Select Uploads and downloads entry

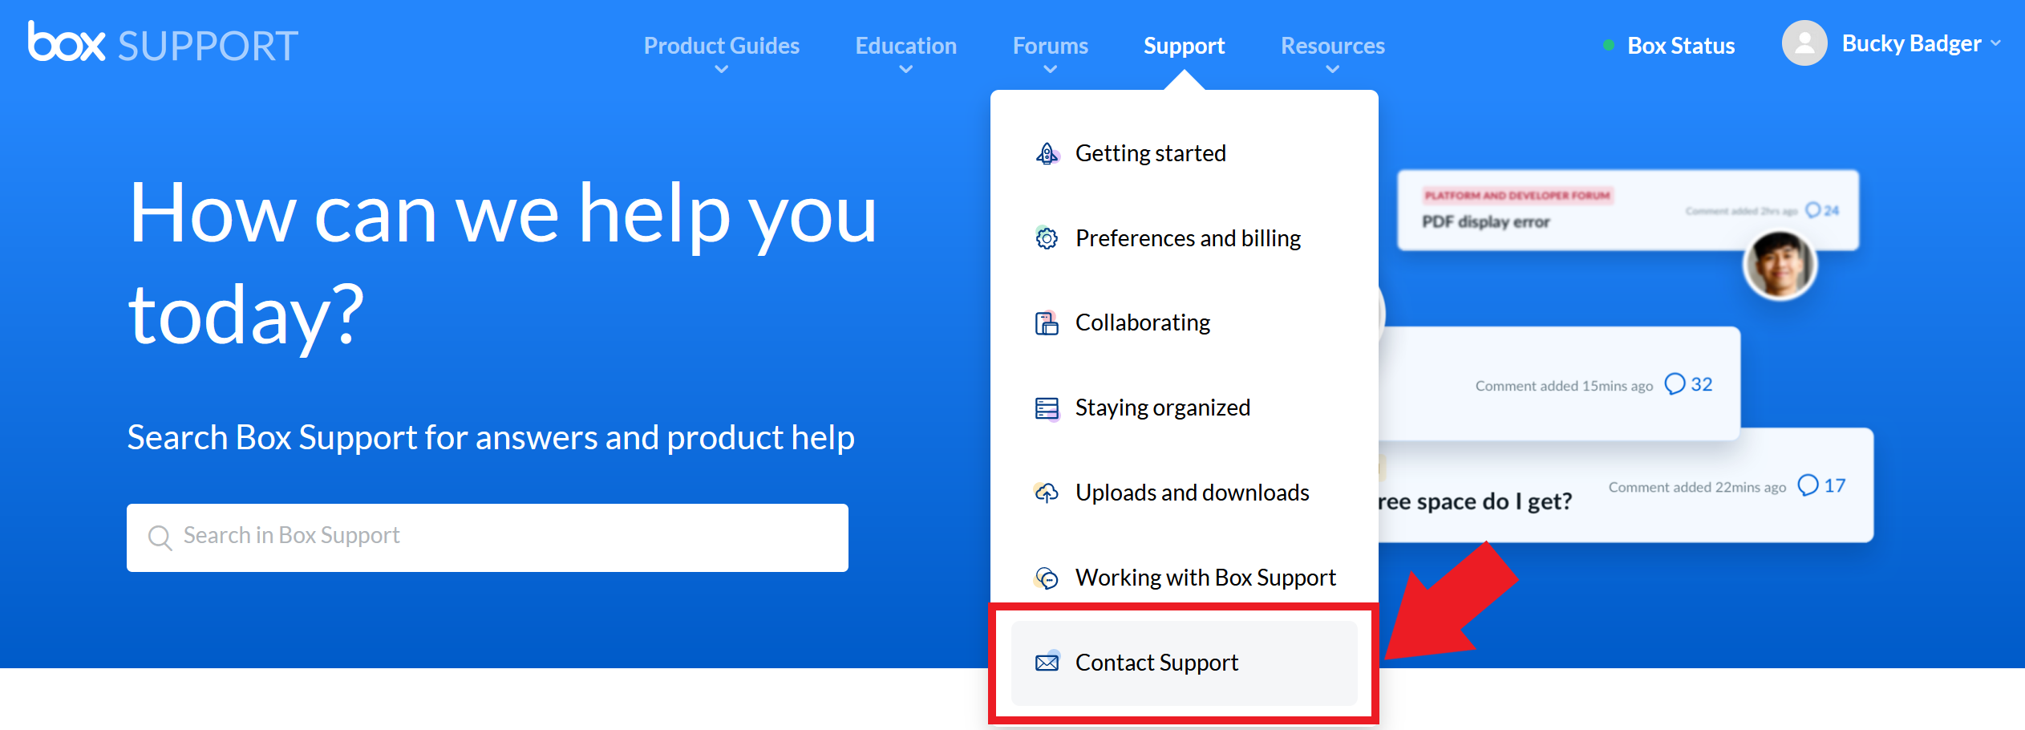click(1185, 493)
